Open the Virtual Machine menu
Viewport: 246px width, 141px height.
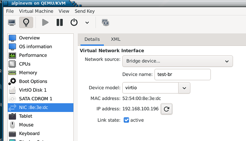[36, 11]
